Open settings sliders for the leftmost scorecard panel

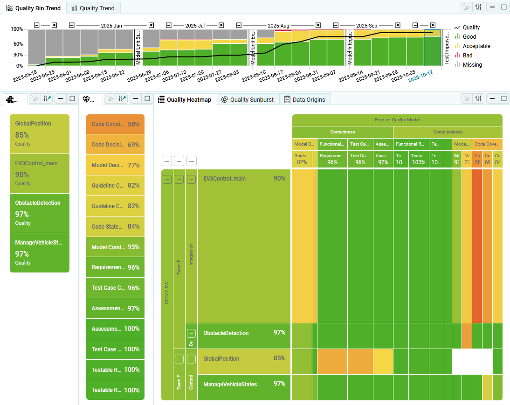click(47, 98)
